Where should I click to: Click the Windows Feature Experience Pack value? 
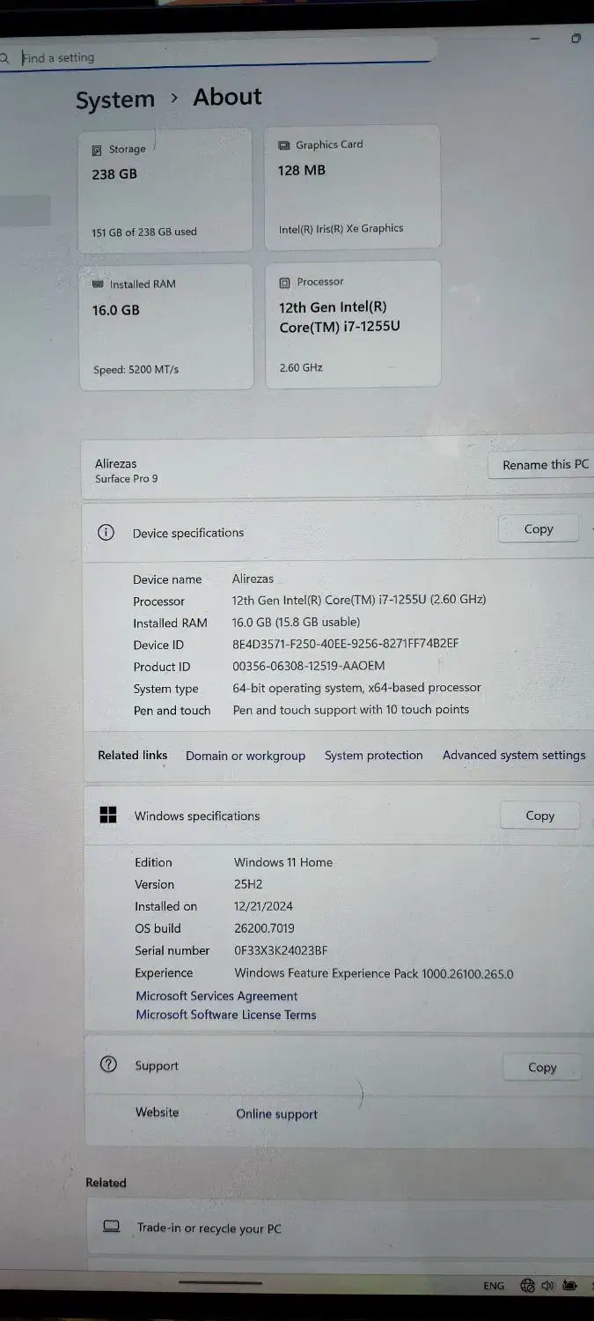point(374,973)
